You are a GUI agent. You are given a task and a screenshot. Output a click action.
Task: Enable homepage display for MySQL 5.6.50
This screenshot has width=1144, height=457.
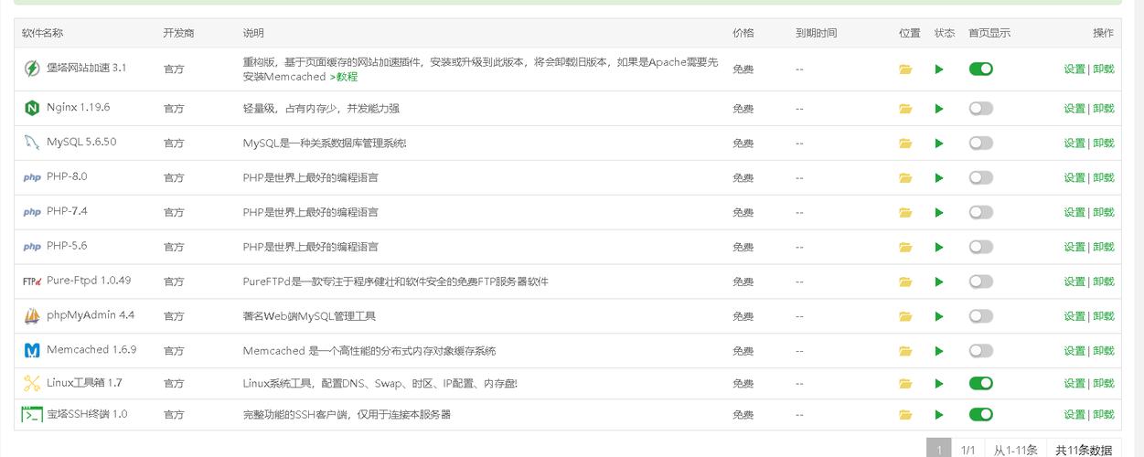tap(981, 143)
